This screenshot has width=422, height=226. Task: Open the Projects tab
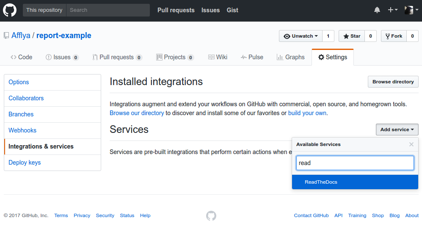coord(175,57)
